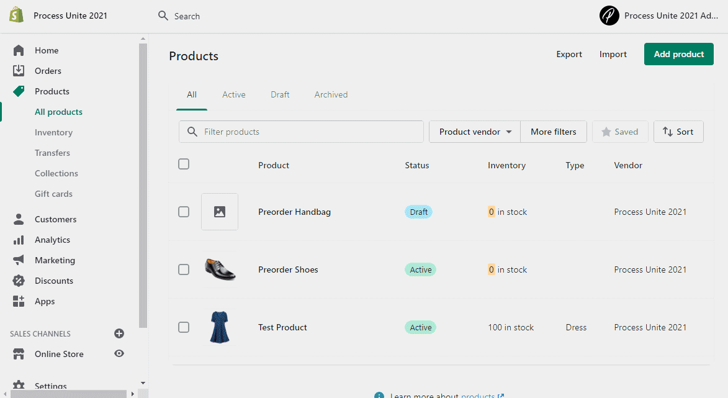Check the Preorder Shoes row checkbox
This screenshot has width=728, height=398.
tap(184, 269)
